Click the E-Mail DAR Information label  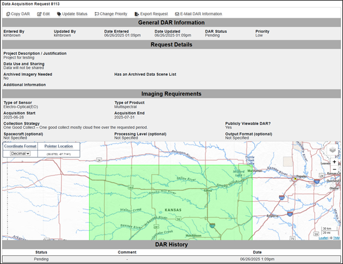(201, 14)
